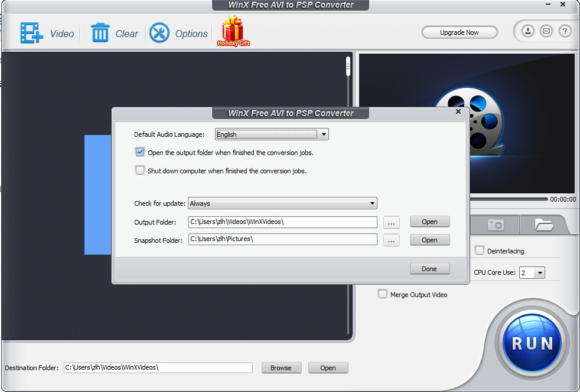Browse for Snapshot Folder with ... button
The height and width of the screenshot is (392, 580).
[x=392, y=241]
